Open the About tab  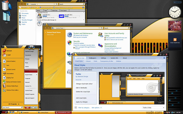(125, 58)
